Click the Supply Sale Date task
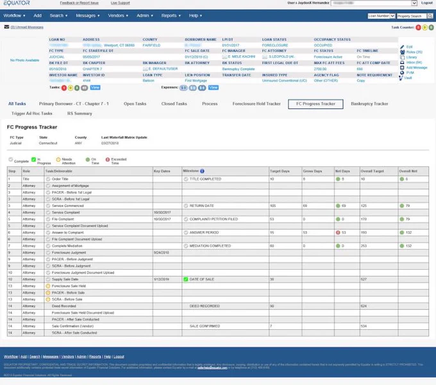 [x=65, y=279]
